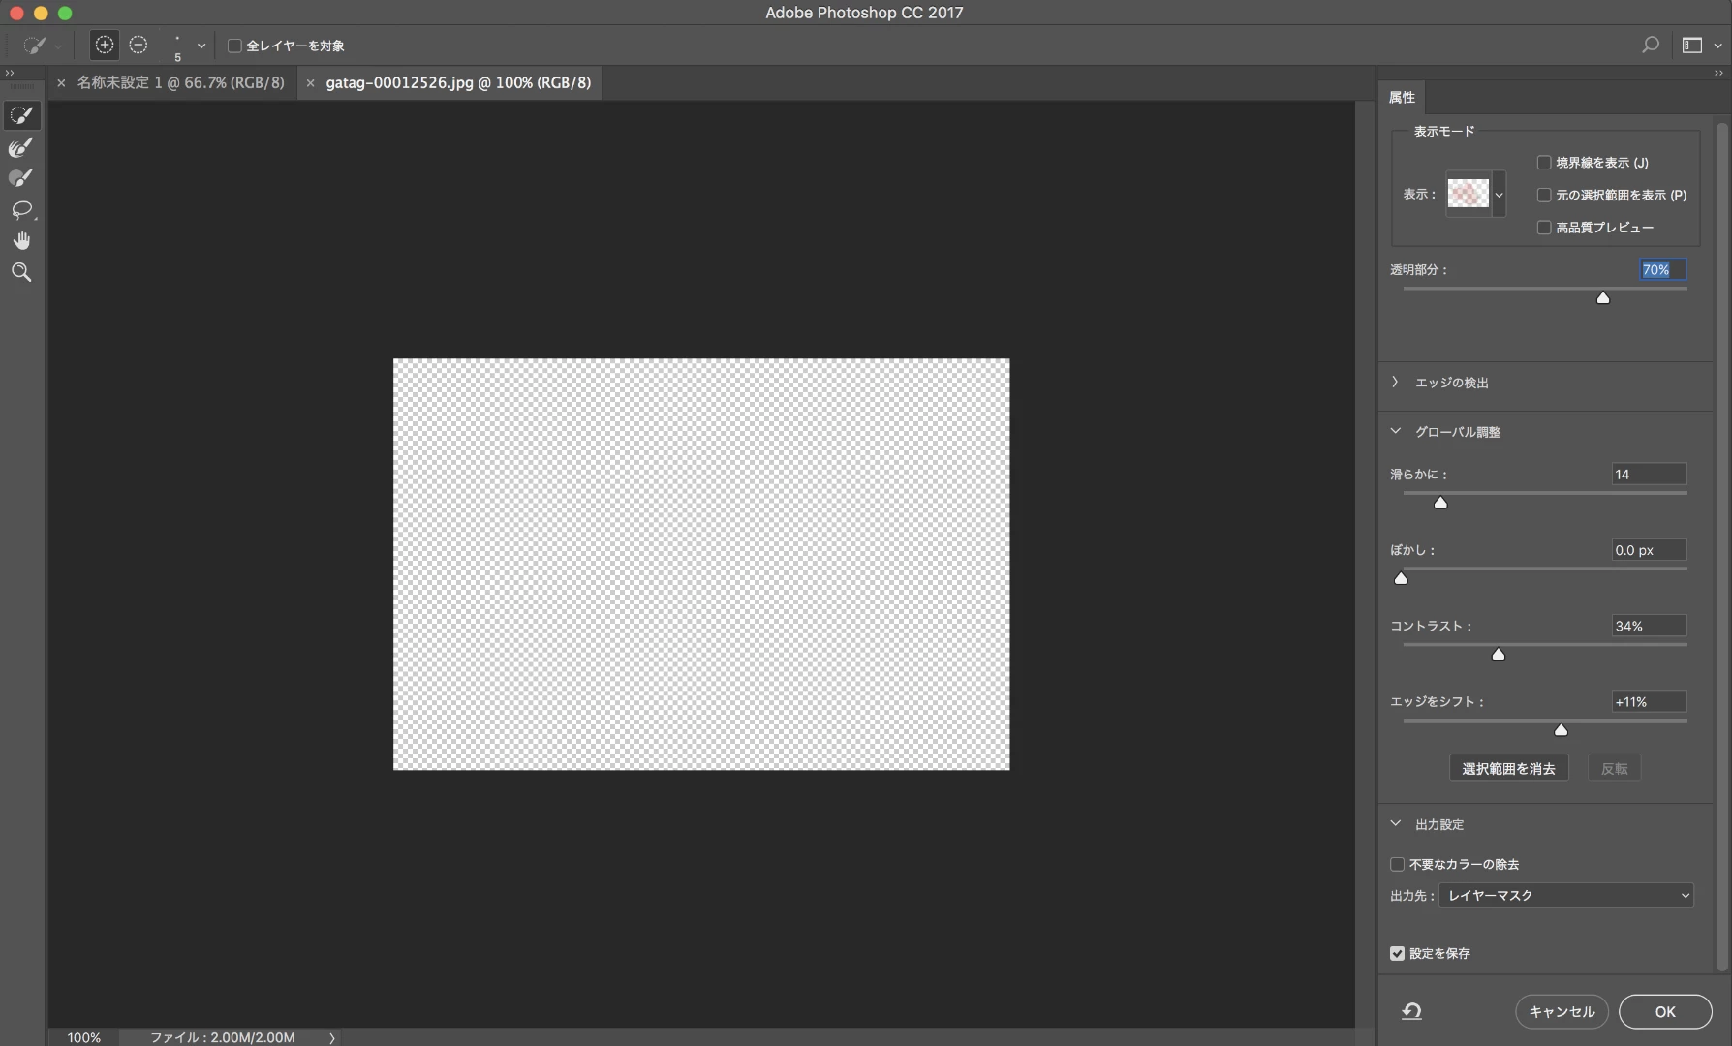
Task: Enable 全レイヤーを対象 checkbox
Action: pos(234,46)
